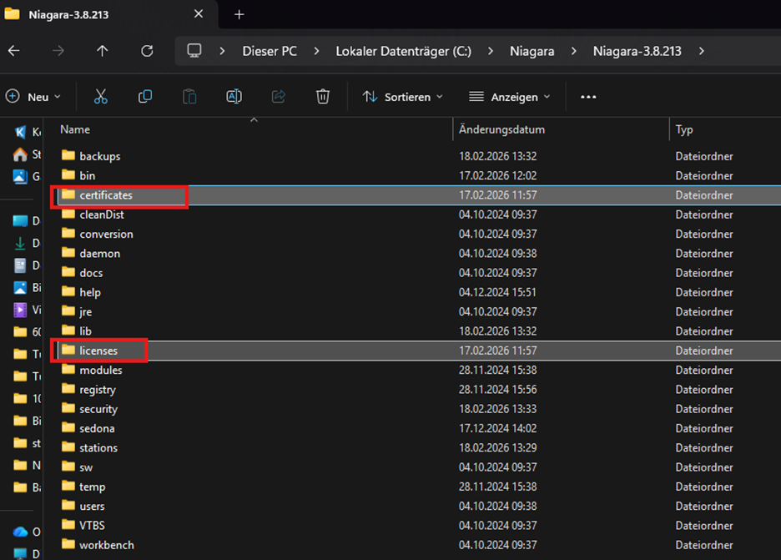781x560 pixels.
Task: Open the three-dots more options menu
Action: (x=588, y=97)
